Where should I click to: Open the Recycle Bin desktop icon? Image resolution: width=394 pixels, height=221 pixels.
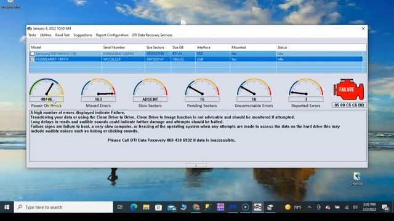pyautogui.click(x=10, y=4)
